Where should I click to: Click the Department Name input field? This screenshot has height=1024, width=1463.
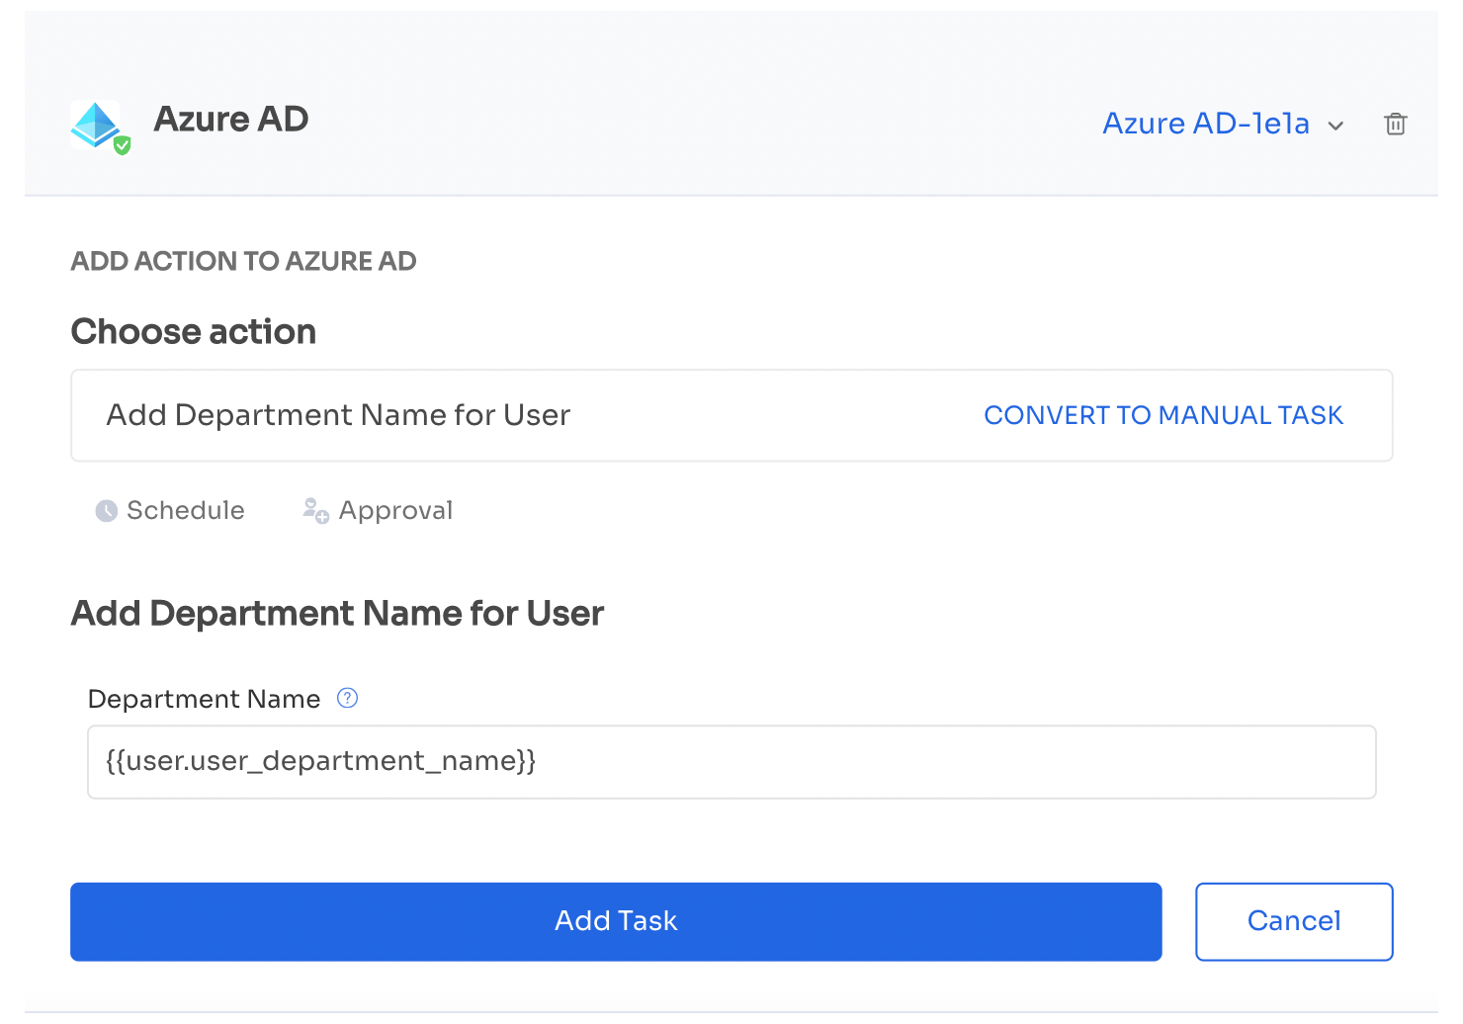pyautogui.click(x=731, y=761)
